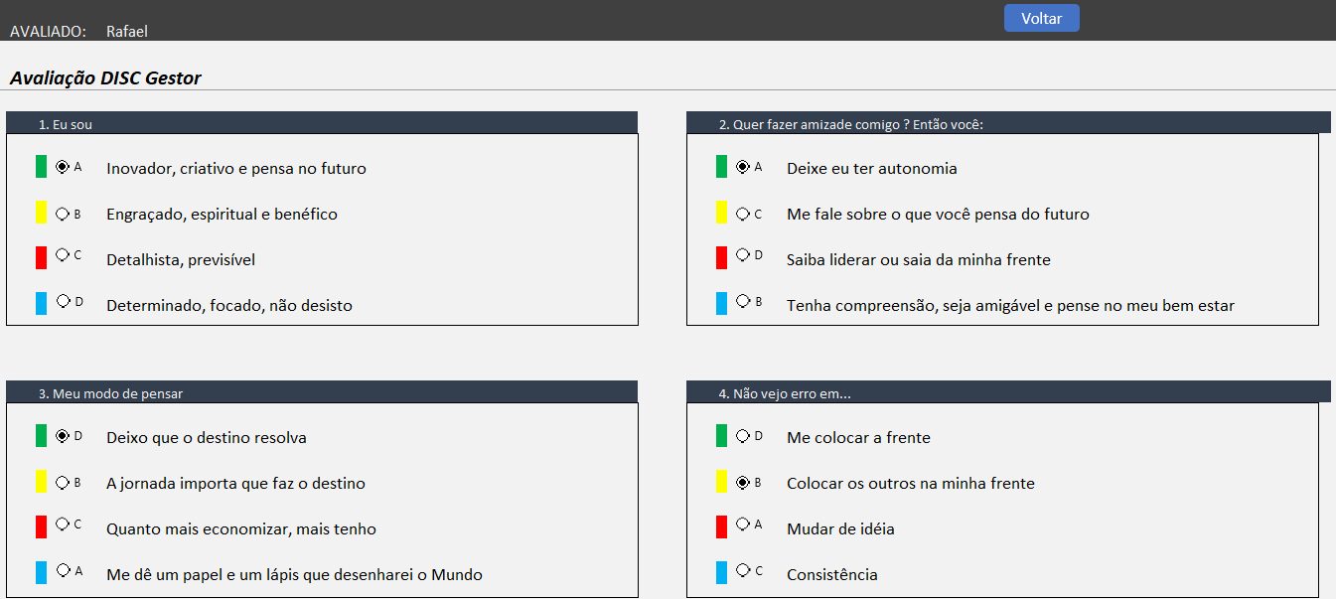Click the '4. Não vejo erro em...' header

1007,392
